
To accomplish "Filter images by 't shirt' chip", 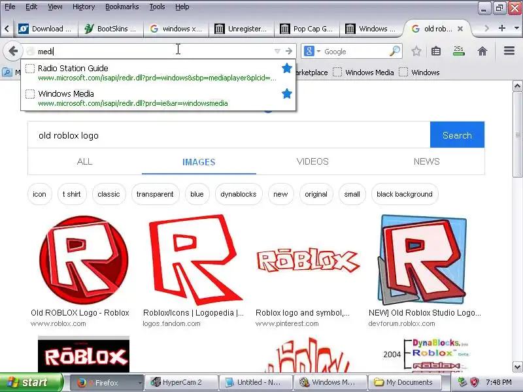I will tap(72, 194).
